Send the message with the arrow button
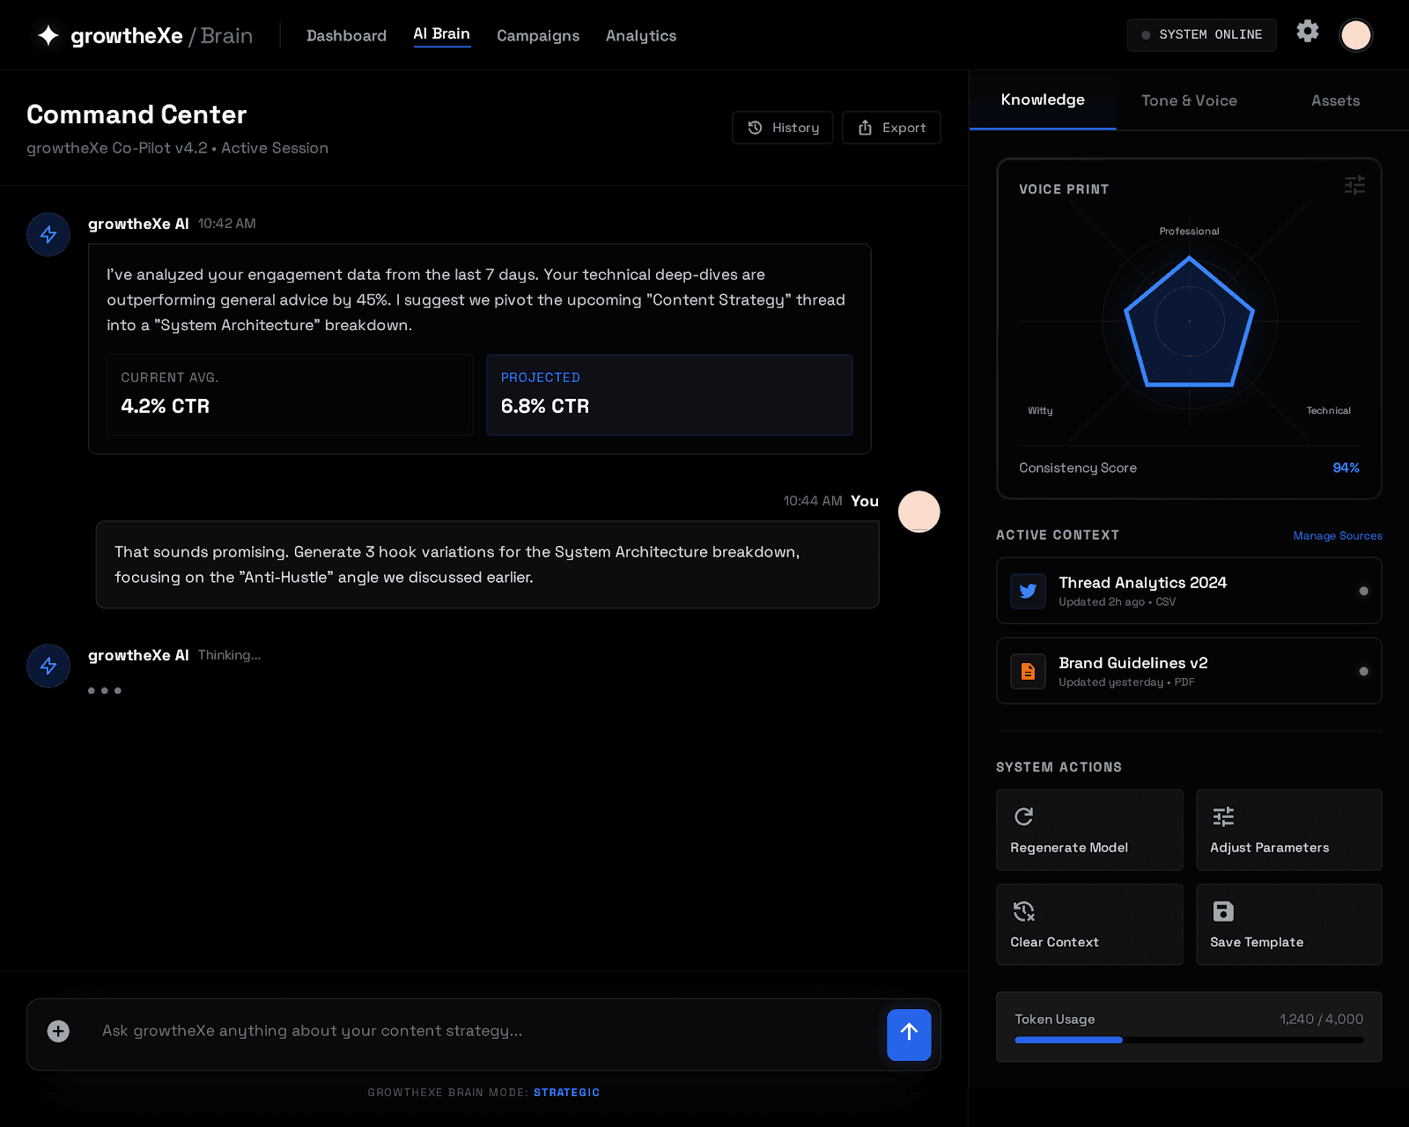The width and height of the screenshot is (1409, 1127). (x=909, y=1035)
